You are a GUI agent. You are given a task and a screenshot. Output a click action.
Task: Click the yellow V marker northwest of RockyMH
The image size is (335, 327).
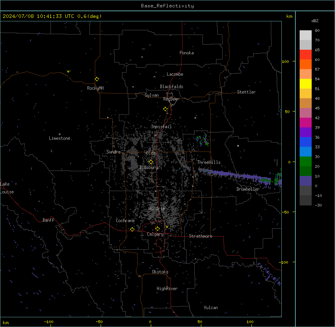68,71
